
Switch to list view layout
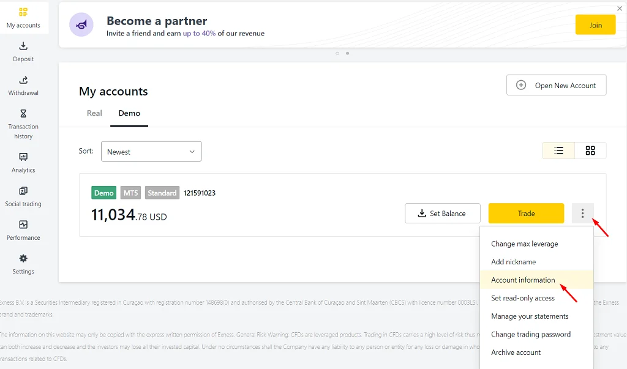coord(558,151)
